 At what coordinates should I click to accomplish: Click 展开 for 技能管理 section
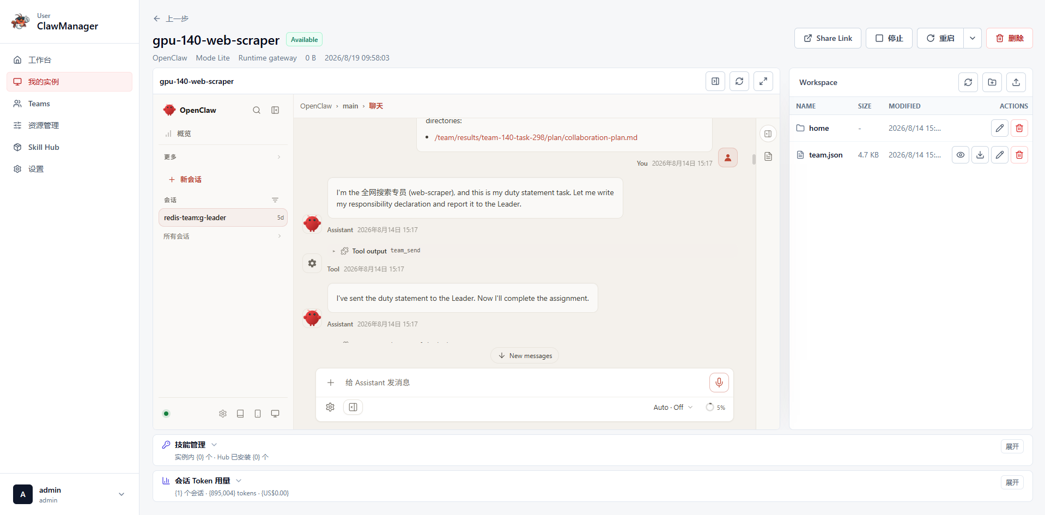1012,446
